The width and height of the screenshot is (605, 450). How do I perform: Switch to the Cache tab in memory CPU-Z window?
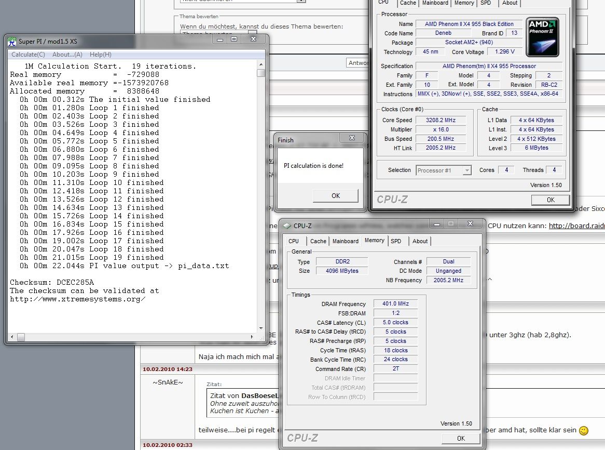coord(318,241)
